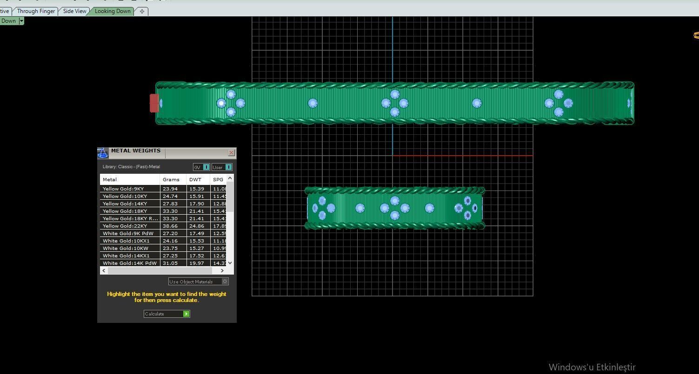Select the Yellow Gold:9KY row

pyautogui.click(x=163, y=189)
